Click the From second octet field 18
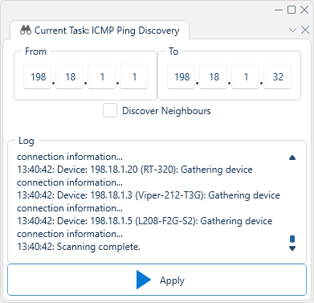 click(70, 76)
